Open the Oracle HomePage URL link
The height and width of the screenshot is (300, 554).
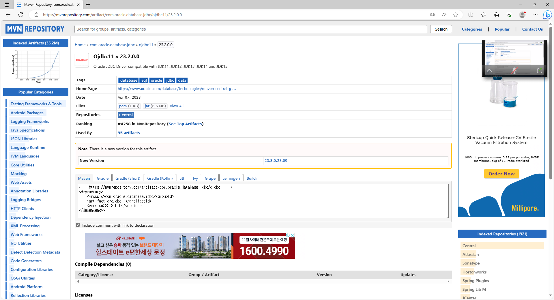tap(177, 89)
